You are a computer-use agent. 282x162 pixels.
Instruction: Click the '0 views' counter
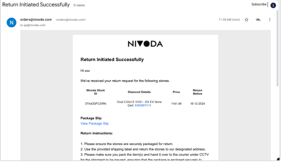pyautogui.click(x=79, y=5)
